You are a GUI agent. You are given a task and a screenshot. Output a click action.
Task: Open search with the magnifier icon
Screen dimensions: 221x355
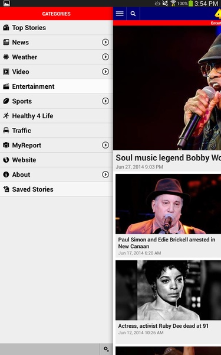(x=133, y=14)
